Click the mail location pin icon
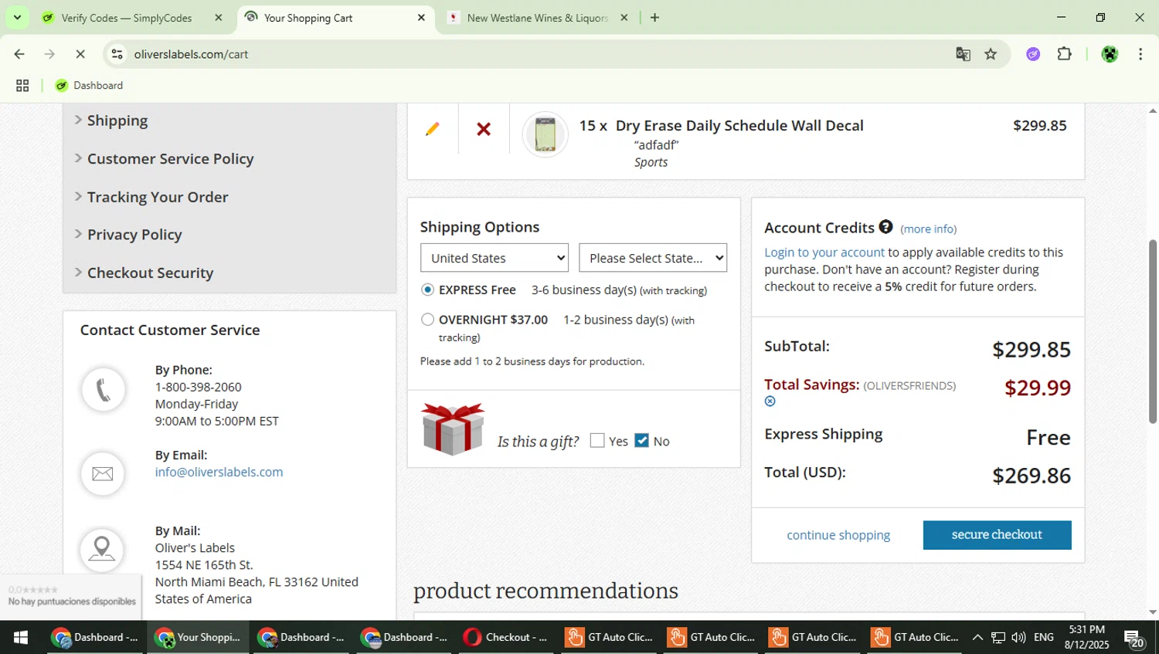This screenshot has width=1159, height=654. click(x=102, y=549)
